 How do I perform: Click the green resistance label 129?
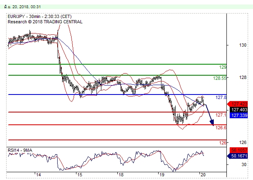pos(223,67)
